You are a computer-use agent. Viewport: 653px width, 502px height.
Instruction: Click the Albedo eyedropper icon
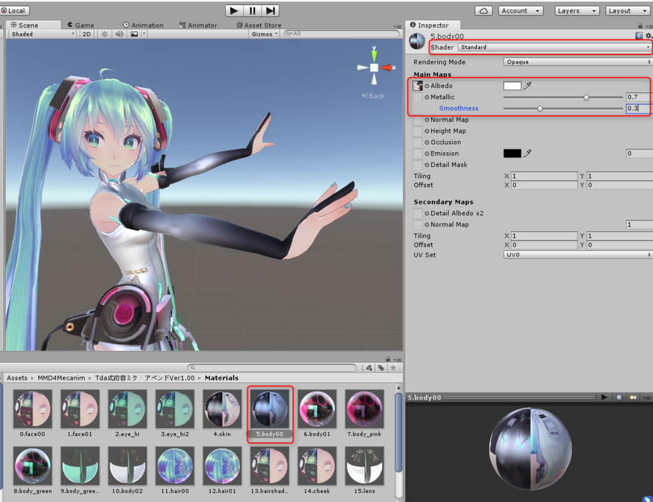527,85
